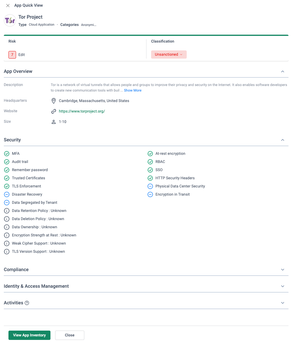Click Data Retention Policy : Unknown text
Image resolution: width=292 pixels, height=344 pixels.
click(39, 210)
